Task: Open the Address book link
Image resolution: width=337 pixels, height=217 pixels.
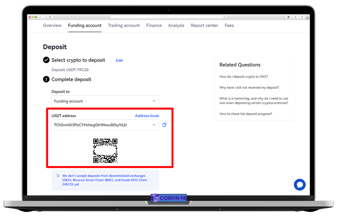Action: point(147,116)
